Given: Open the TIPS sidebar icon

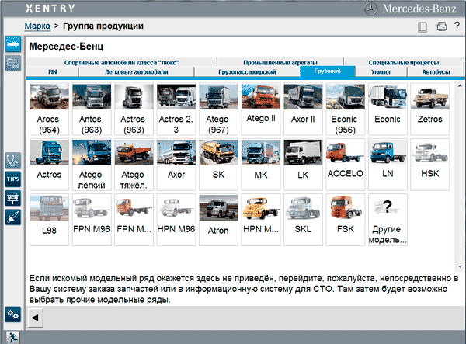Looking at the screenshot, I should click(12, 179).
